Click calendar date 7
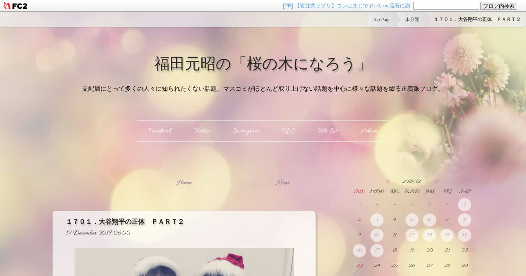The height and width of the screenshot is (276, 526). 447,220
